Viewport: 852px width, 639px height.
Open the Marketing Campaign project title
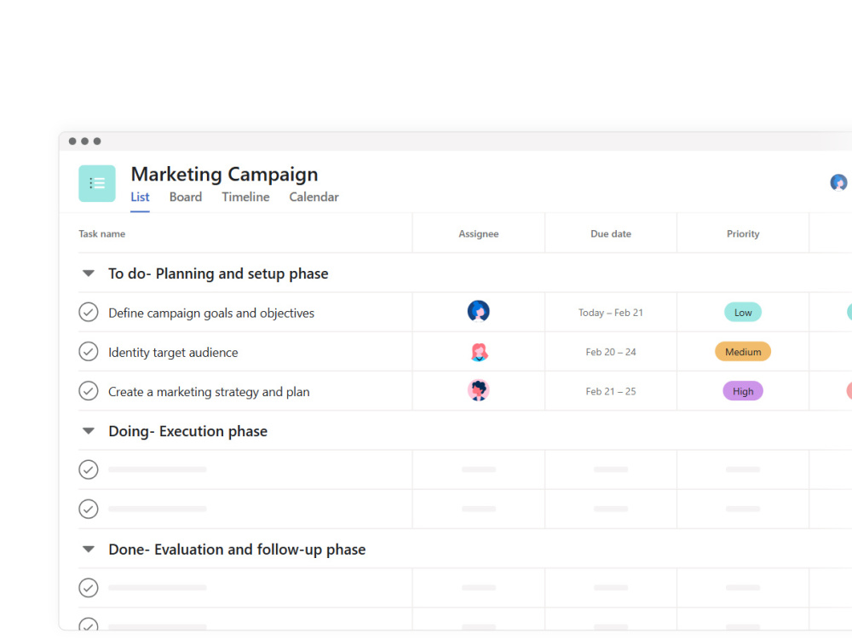(224, 175)
